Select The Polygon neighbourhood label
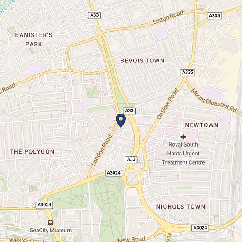Image resolution: width=242 pixels, height=242 pixels. 32,151
